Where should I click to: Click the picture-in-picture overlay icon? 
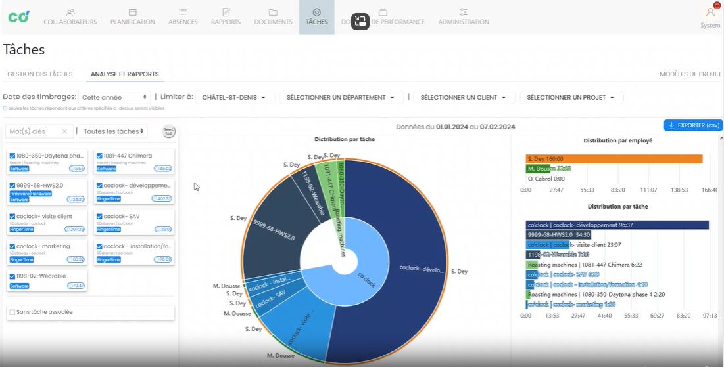click(x=360, y=21)
